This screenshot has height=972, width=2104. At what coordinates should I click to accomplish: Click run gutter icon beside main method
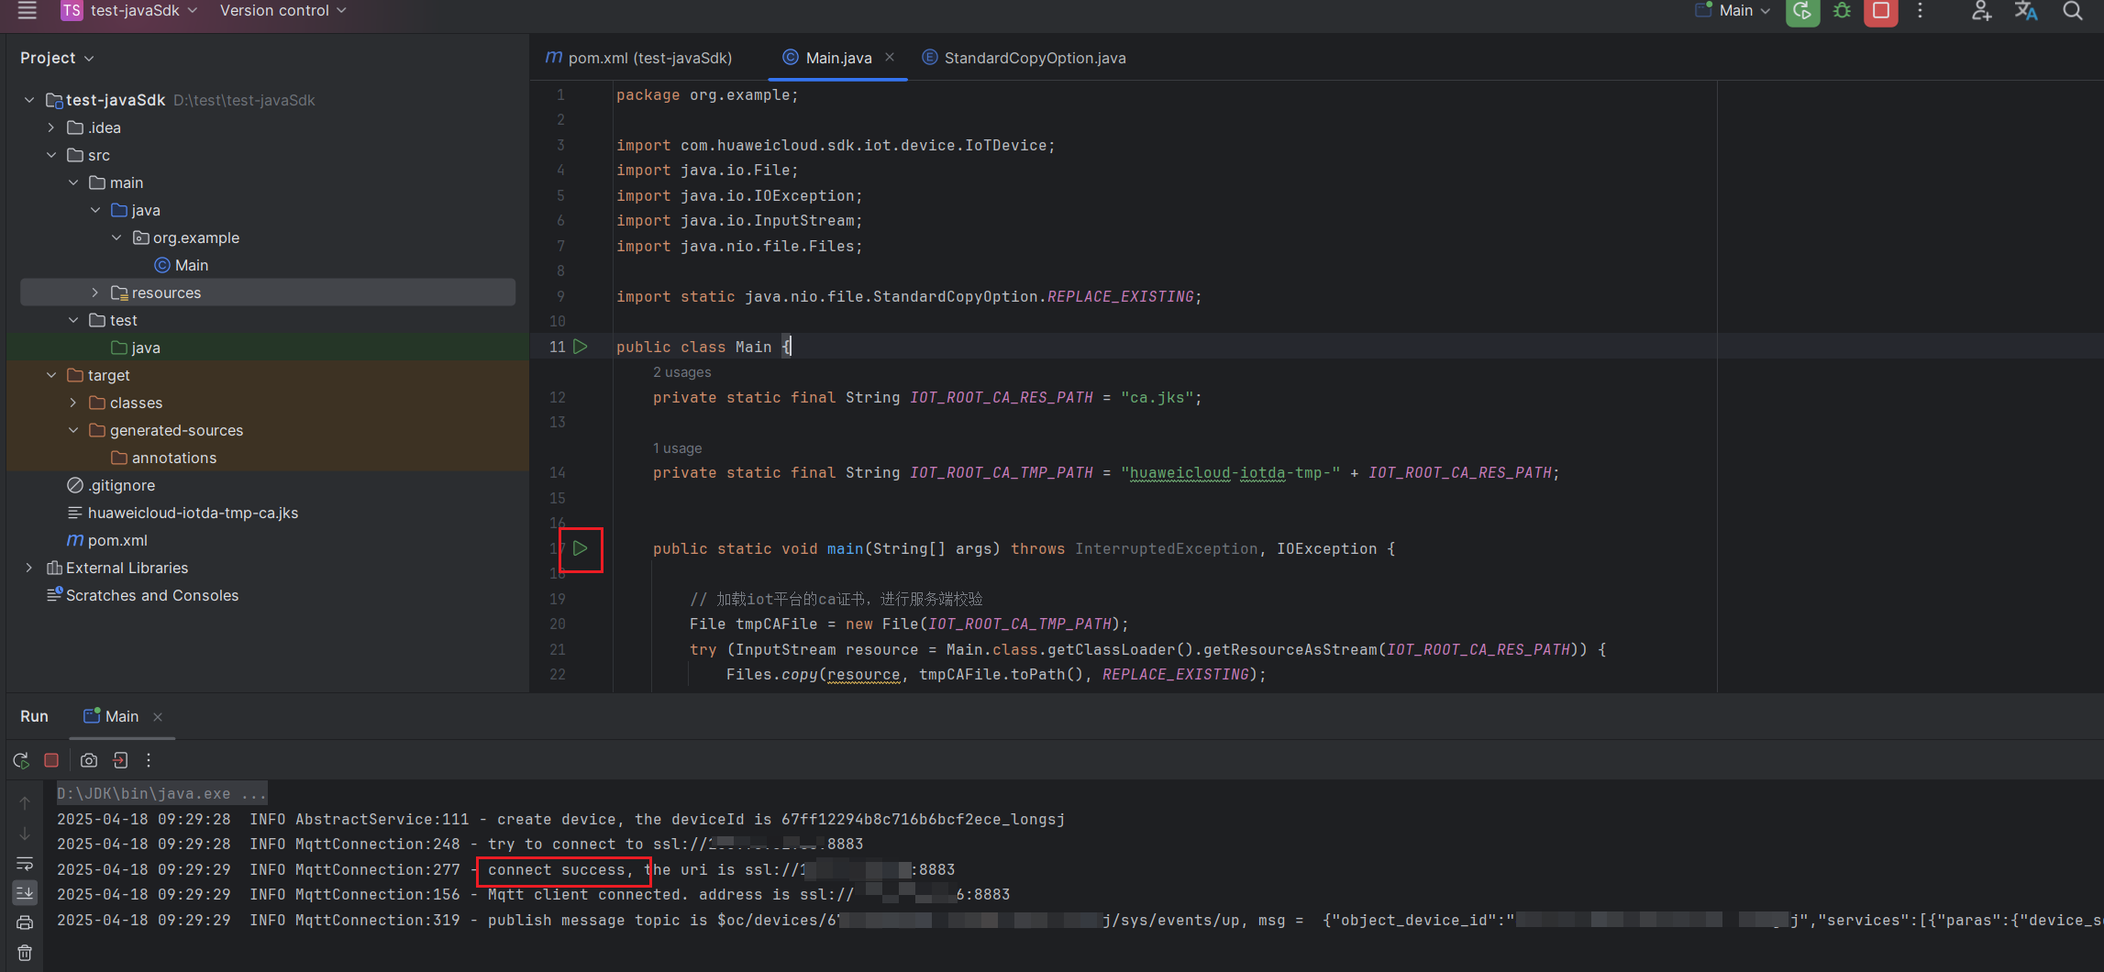[581, 548]
